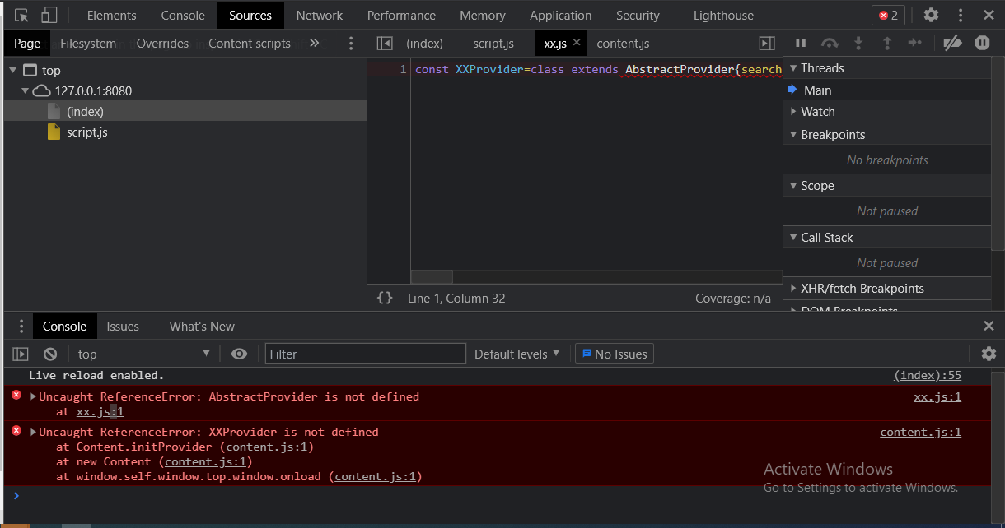This screenshot has height=528, width=1005.
Task: Show more navigator tabs with double chevron
Action: [x=314, y=43]
